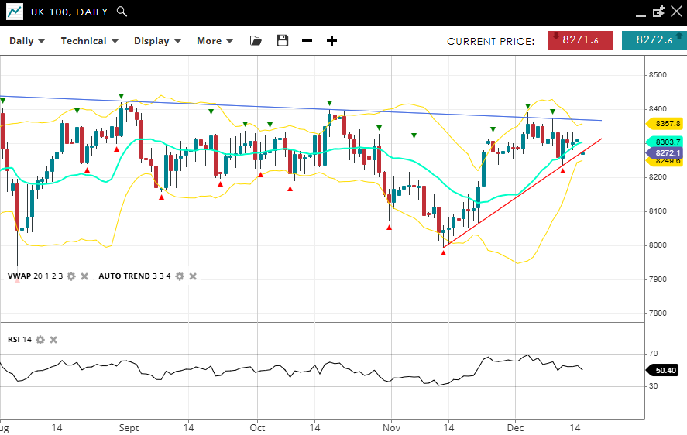Remove the AUTO TREND indicator
This screenshot has width=687, height=435.
click(x=193, y=276)
